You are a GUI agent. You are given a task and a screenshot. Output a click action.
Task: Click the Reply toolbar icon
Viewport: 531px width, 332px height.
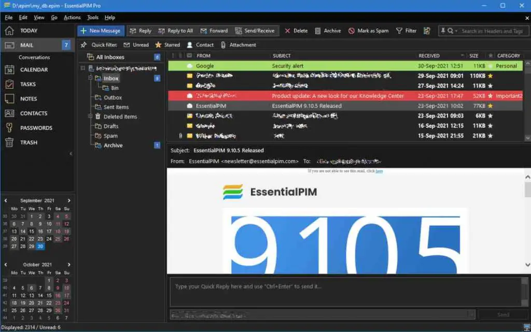click(133, 31)
